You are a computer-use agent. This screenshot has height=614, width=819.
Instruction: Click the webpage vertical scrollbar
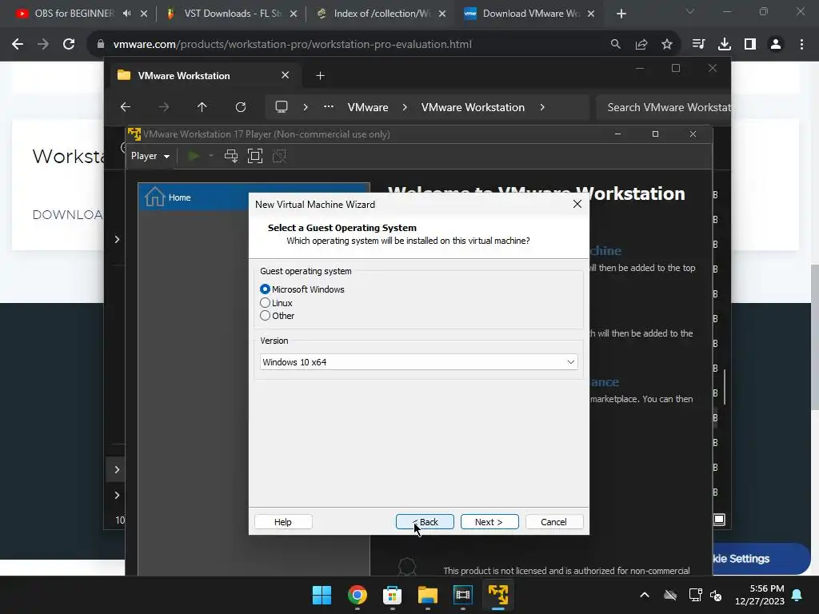point(814,337)
